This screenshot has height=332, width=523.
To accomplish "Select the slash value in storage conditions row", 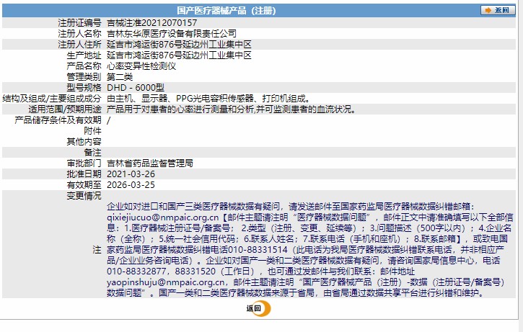I will (x=108, y=120).
